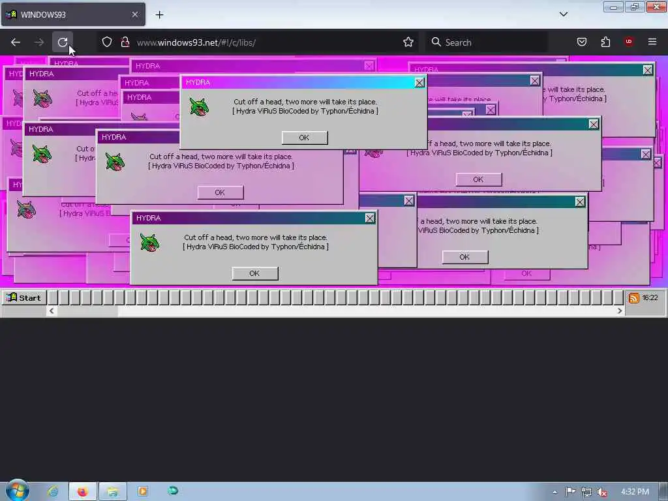Screen dimensions: 668x501
Task: Open the browser extensions menu
Action: click(605, 42)
